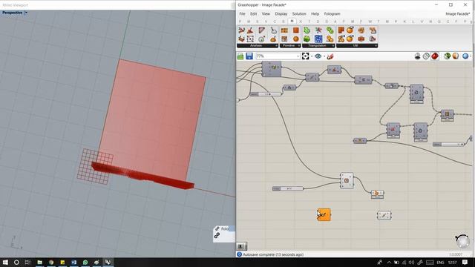The image size is (475, 267).
Task: Open the Edit menu in Grasshopper
Action: pyautogui.click(x=254, y=14)
